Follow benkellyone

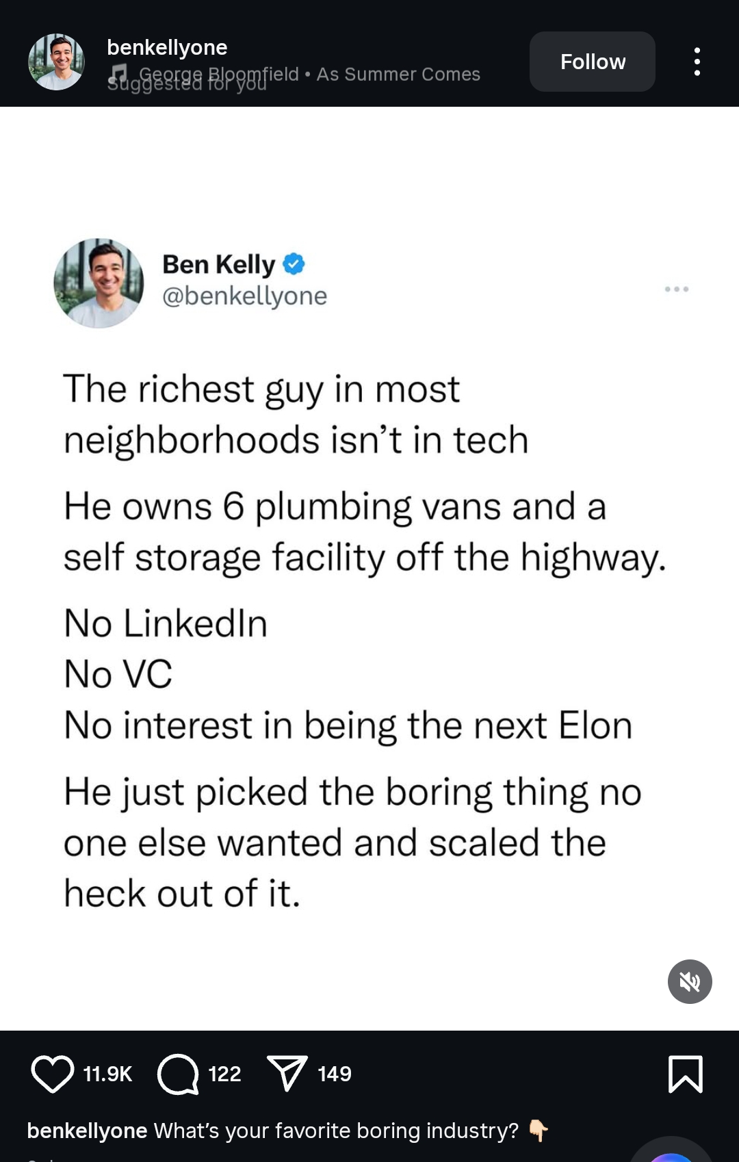(592, 62)
